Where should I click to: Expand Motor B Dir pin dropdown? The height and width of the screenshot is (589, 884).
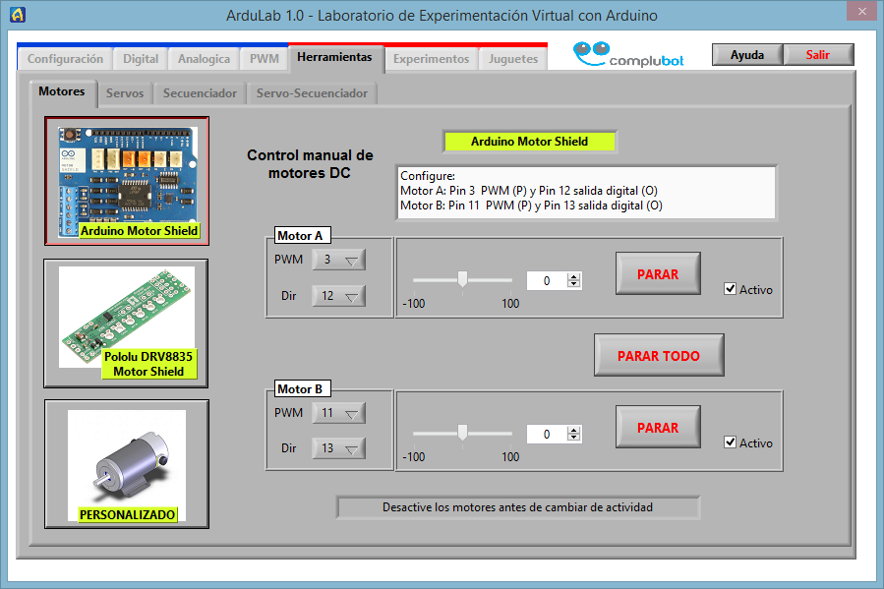338,448
